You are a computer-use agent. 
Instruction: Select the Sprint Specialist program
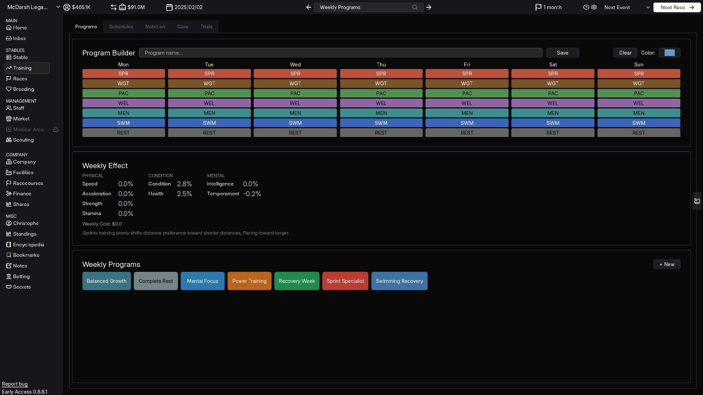[x=345, y=281]
